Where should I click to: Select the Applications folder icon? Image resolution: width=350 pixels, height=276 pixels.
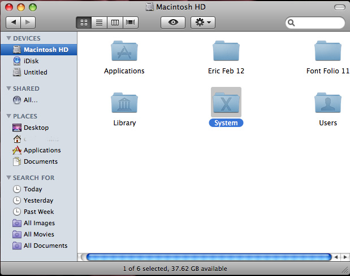point(124,51)
